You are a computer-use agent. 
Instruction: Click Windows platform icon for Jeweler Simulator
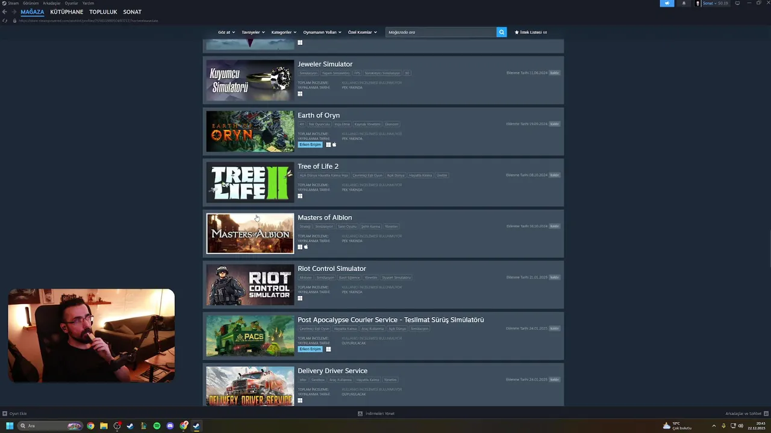click(300, 94)
